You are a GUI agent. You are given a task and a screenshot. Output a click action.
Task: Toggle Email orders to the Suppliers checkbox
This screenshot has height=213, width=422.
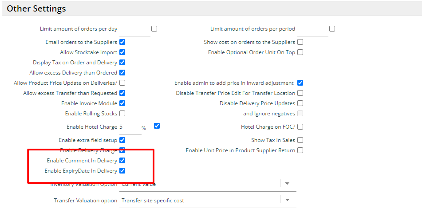(x=122, y=42)
